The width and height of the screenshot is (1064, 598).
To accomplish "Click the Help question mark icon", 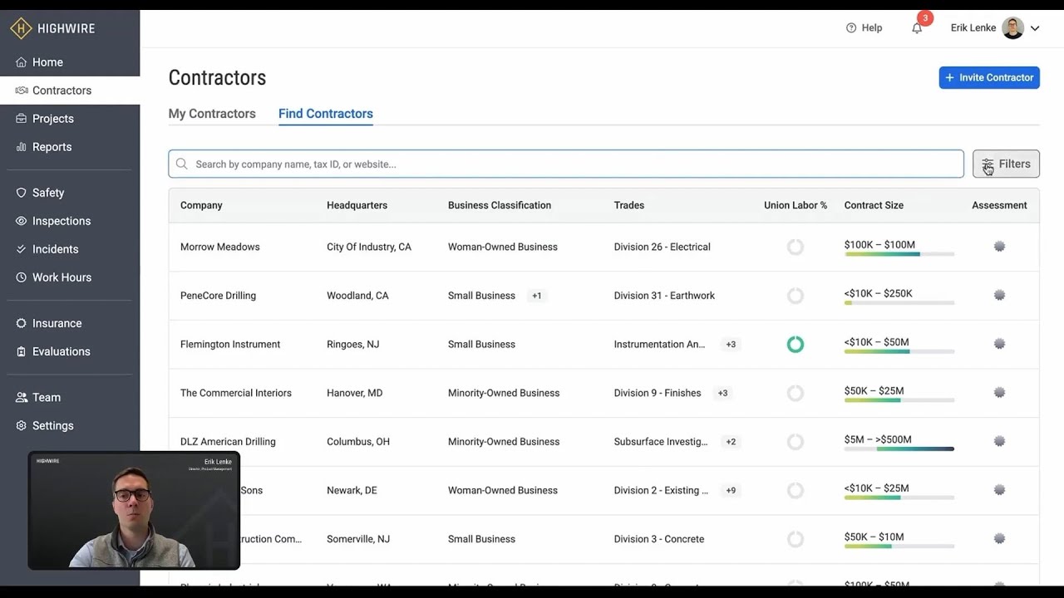I will (x=851, y=28).
